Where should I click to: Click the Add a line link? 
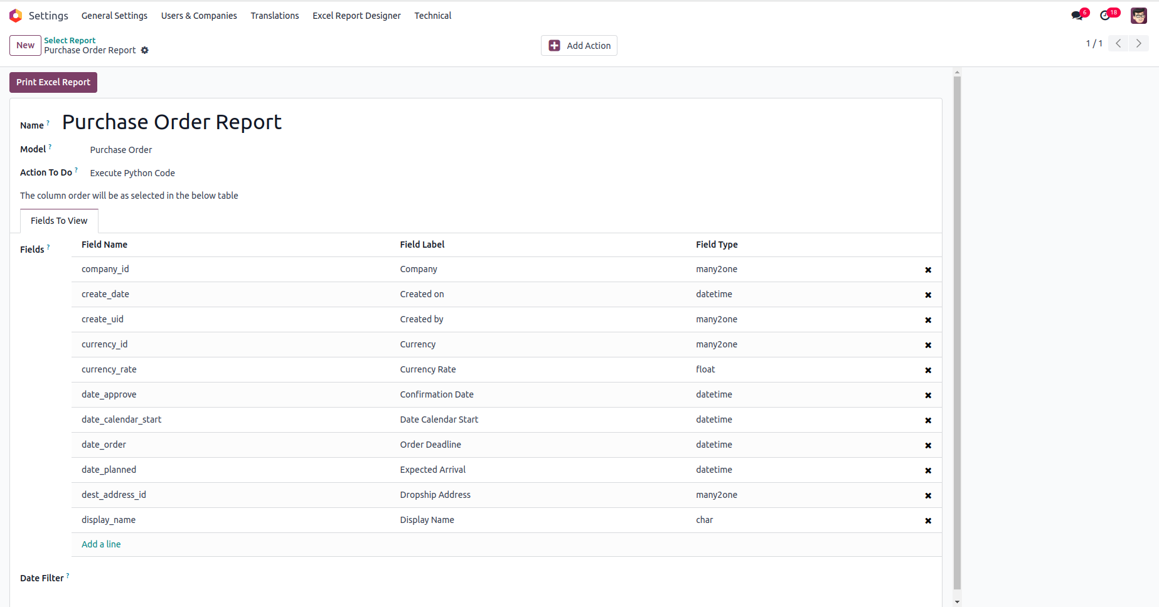(101, 544)
